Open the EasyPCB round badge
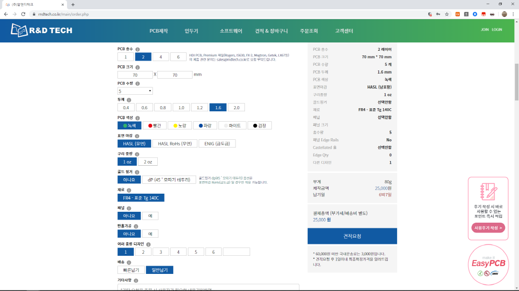 tap(487, 265)
